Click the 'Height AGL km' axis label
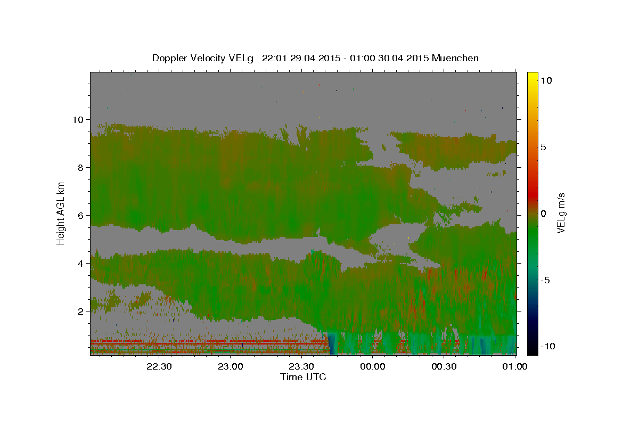 coord(61,213)
